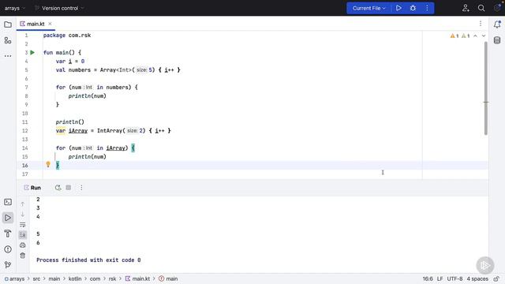Open Database tool window icon
The image size is (505, 284).
[497, 40]
